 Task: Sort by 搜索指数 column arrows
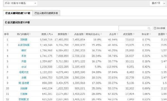pyautogui.click(x=68, y=34)
